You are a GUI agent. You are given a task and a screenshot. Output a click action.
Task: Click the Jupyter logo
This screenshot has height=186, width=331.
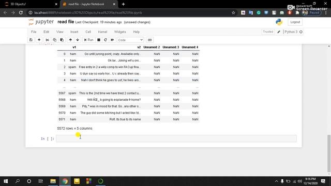41,22
